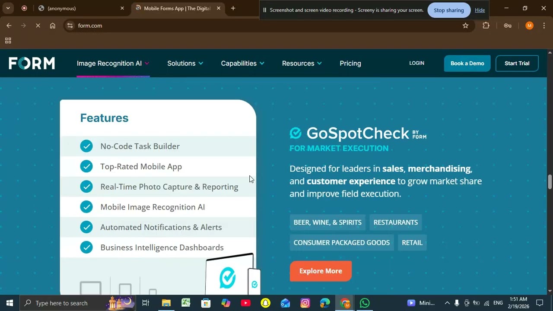Expand the Solutions dropdown menu
The image size is (553, 311).
click(x=185, y=63)
